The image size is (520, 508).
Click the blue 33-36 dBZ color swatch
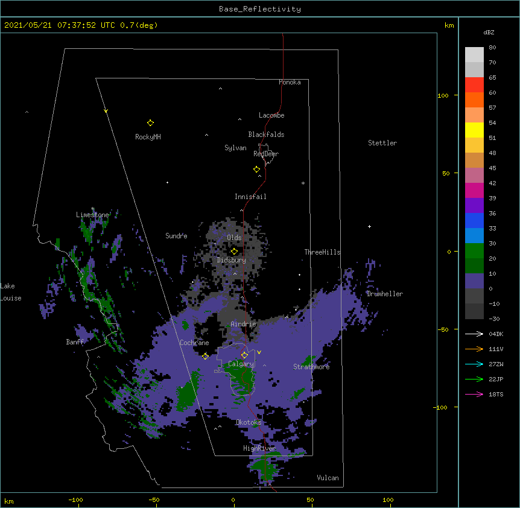pos(474,220)
